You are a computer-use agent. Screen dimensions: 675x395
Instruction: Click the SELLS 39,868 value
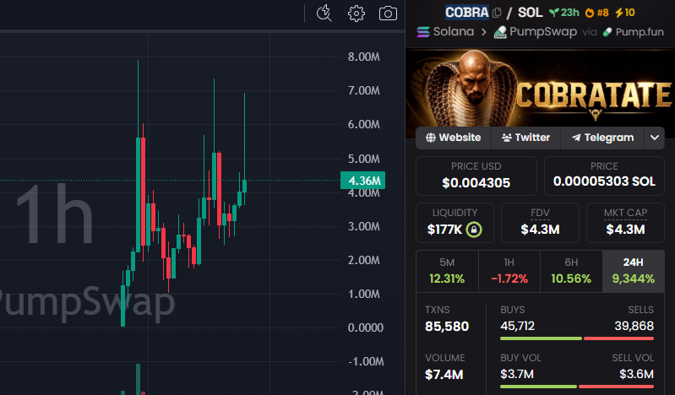coord(634,326)
